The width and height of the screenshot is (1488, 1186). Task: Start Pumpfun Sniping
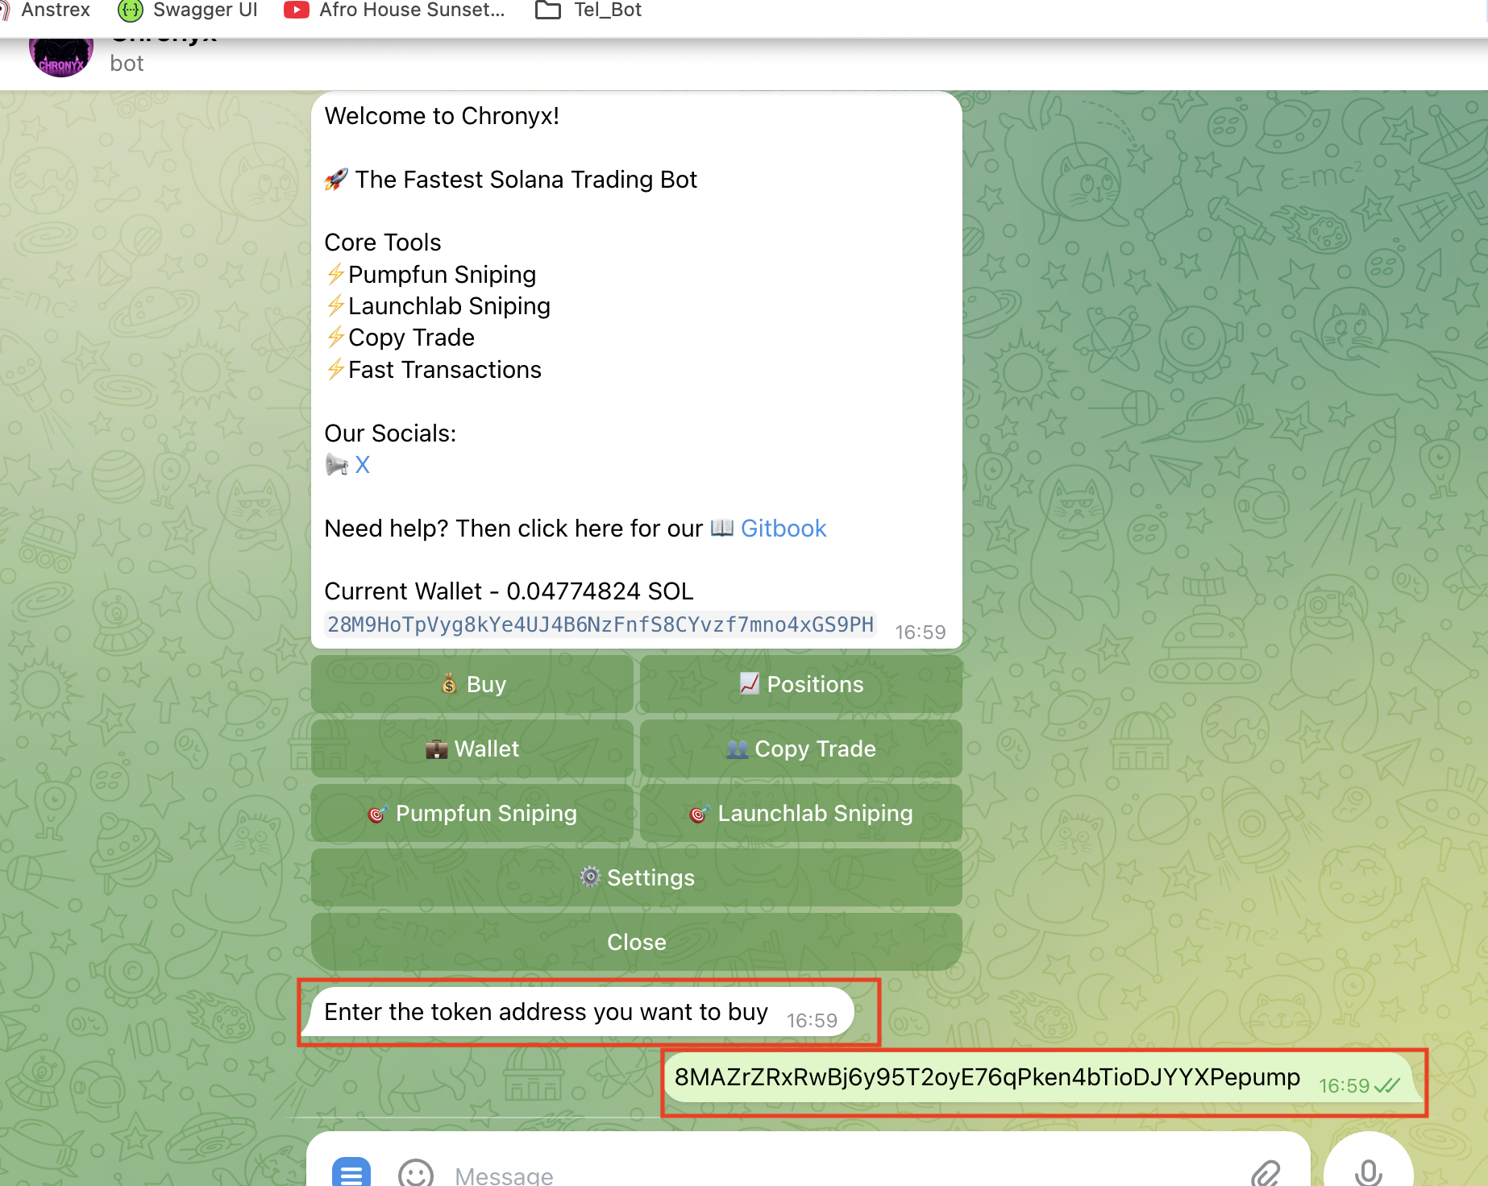point(472,813)
